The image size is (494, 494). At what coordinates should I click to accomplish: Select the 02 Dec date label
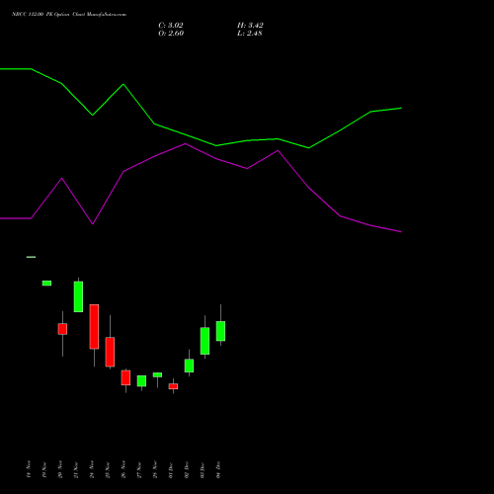pos(187,469)
